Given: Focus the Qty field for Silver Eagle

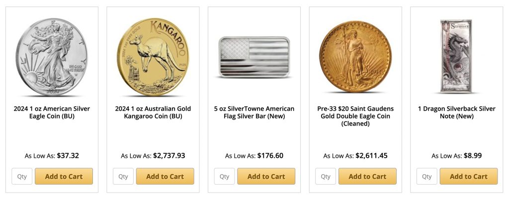Looking at the screenshot, I should [x=22, y=176].
